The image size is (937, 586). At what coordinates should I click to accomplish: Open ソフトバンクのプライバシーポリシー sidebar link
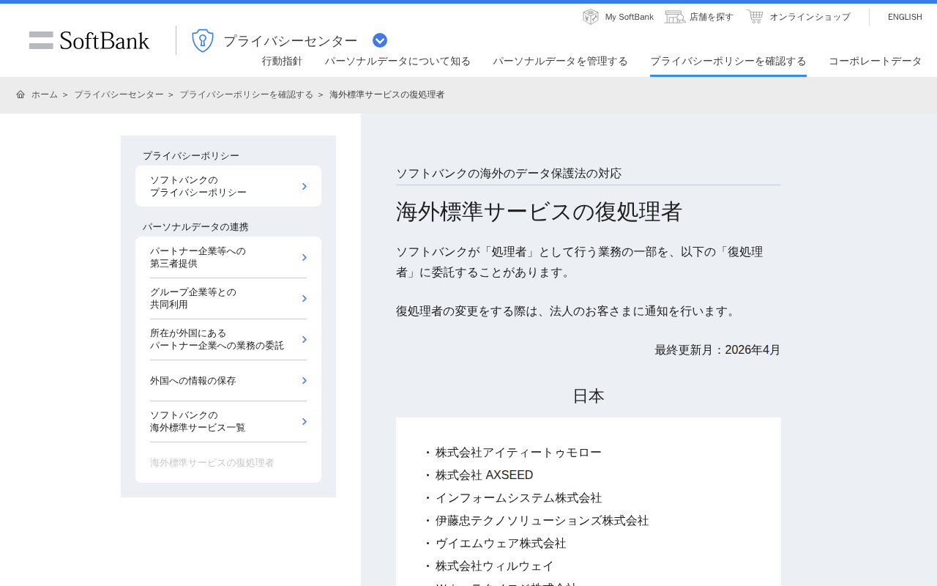[228, 186]
